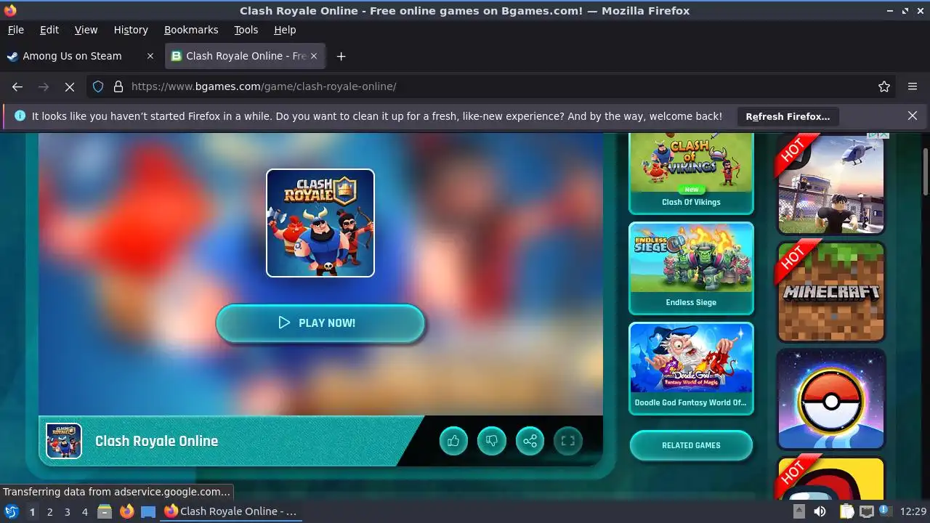Click the 12:29 clock in taskbar
930x523 pixels.
coord(913,511)
